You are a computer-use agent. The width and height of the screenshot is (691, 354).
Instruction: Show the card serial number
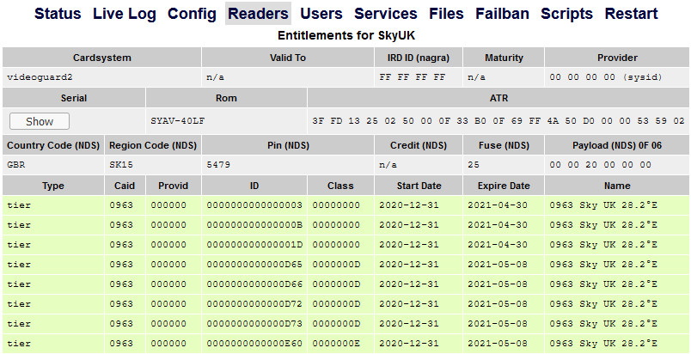pos(40,121)
